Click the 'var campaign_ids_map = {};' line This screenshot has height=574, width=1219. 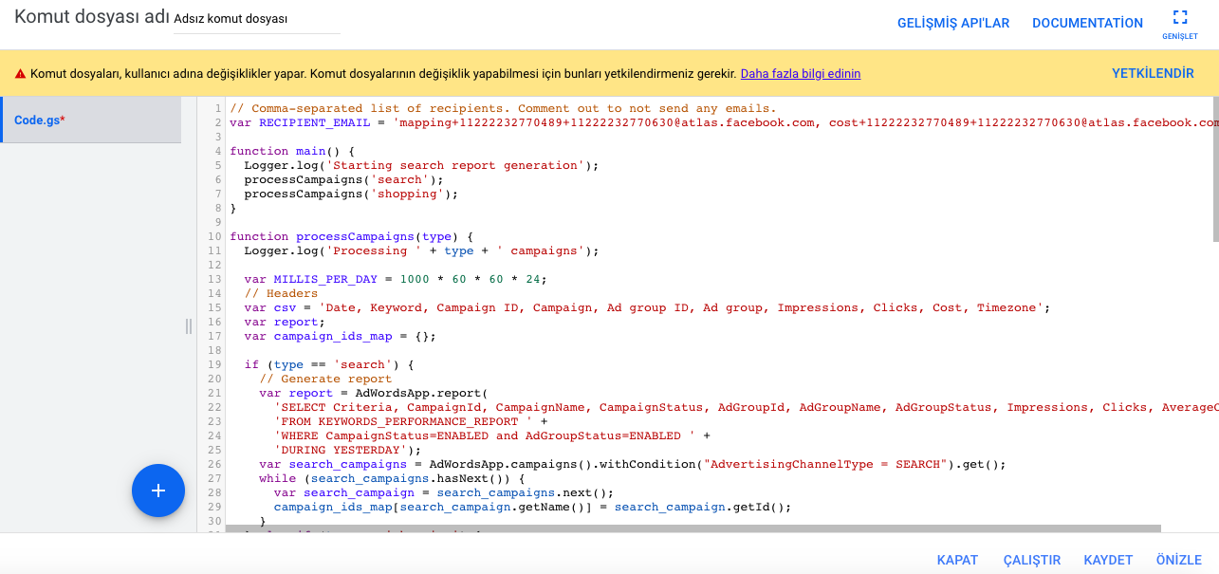(340, 336)
